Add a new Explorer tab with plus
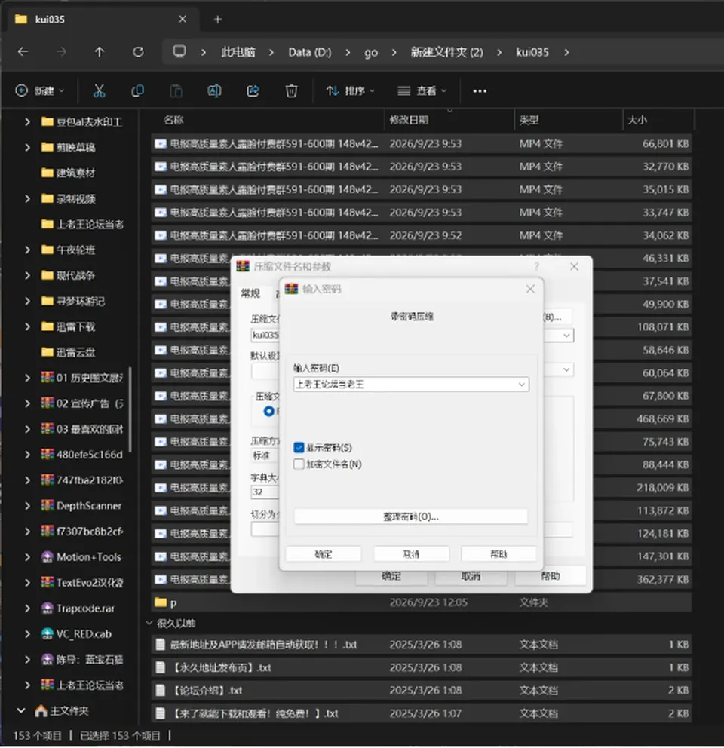The height and width of the screenshot is (748, 724). pos(218,20)
